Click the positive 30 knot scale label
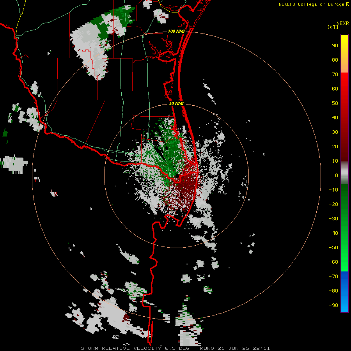351x351 pixels. 335,132
